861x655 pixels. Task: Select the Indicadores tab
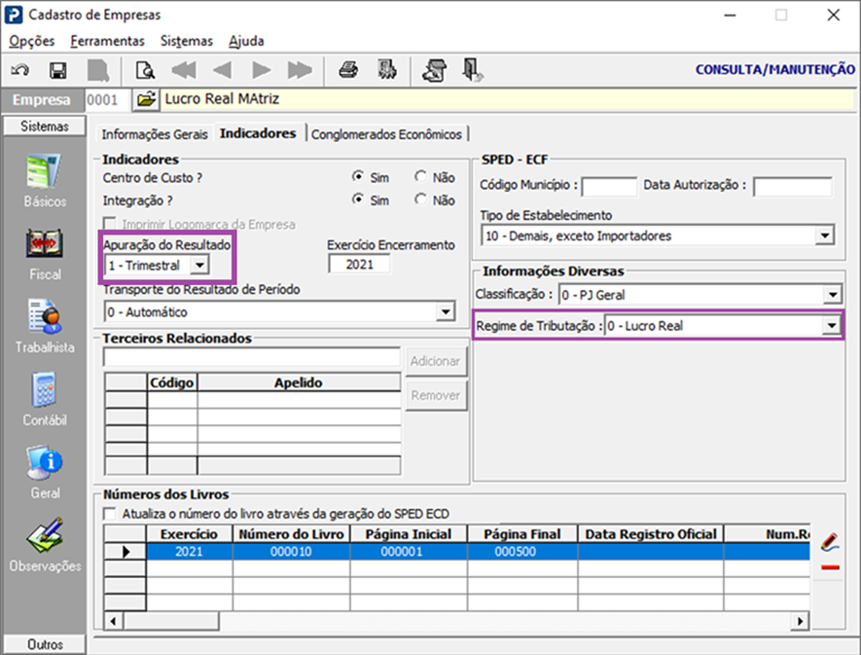(x=258, y=133)
